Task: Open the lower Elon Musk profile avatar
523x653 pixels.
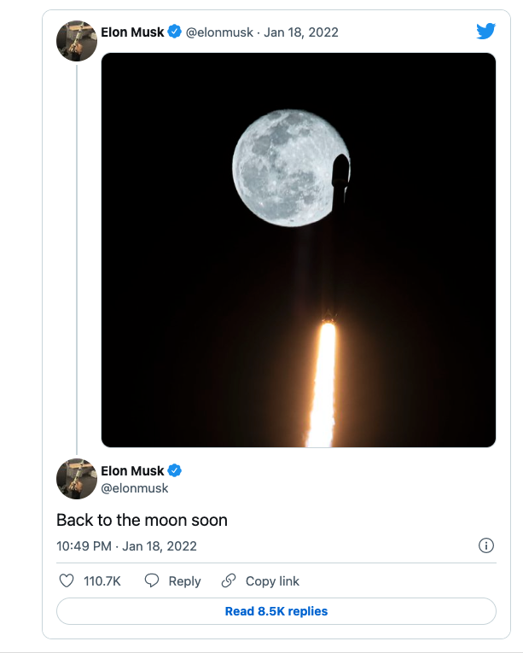Action: tap(77, 479)
